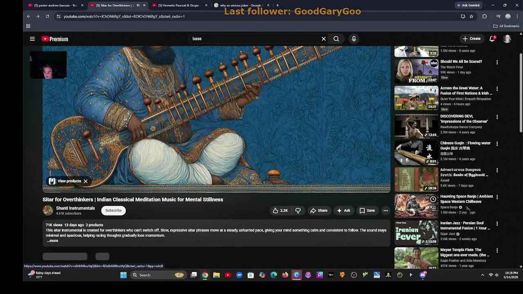Open Ask Gemini in browser

coord(468,5)
